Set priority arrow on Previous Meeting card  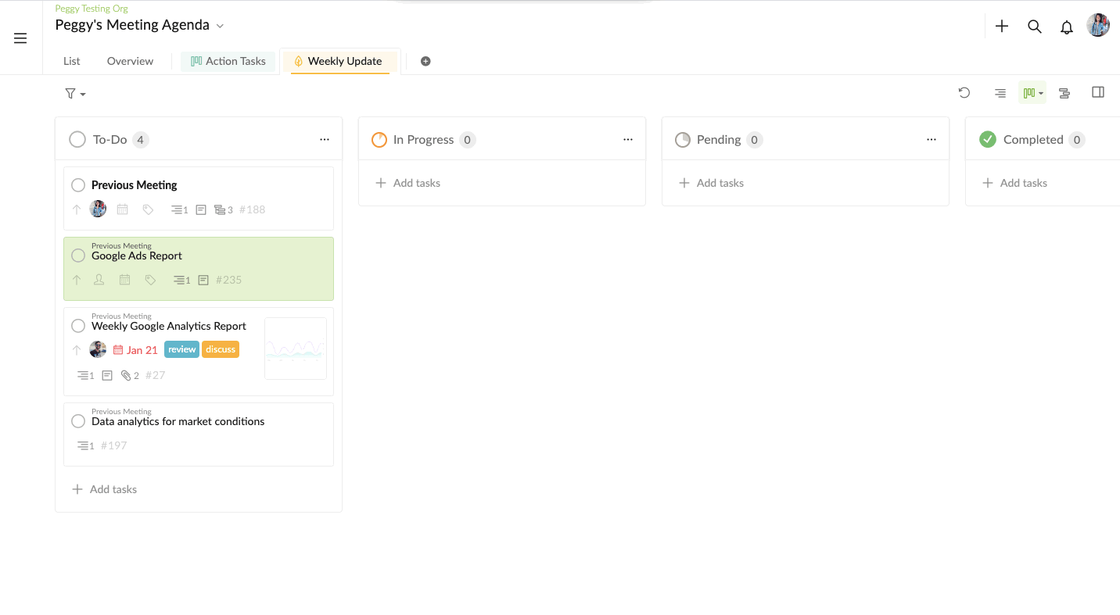[77, 209]
